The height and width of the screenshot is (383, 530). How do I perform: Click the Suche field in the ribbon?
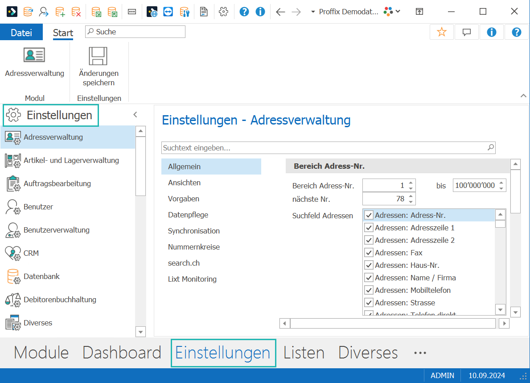135,32
